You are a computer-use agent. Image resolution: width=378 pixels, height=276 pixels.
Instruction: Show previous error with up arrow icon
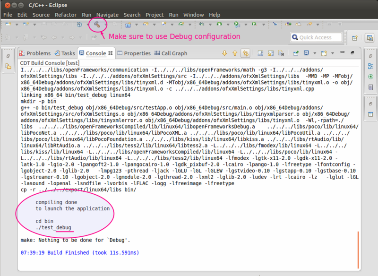(x=235, y=53)
